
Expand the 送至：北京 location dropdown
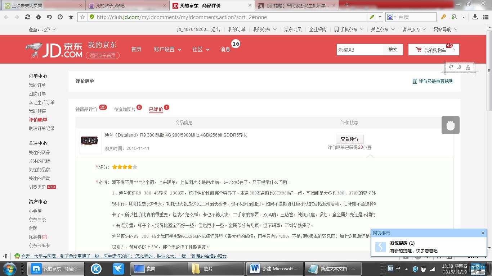click(43, 29)
